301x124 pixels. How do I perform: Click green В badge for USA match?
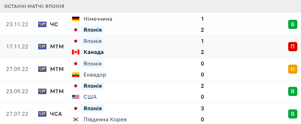click(x=292, y=91)
